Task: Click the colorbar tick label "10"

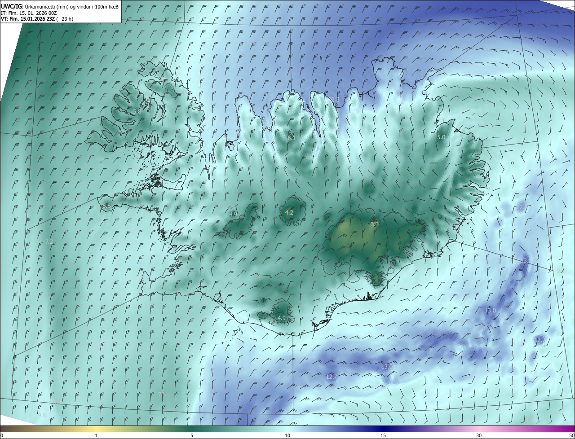Action: pos(287,435)
